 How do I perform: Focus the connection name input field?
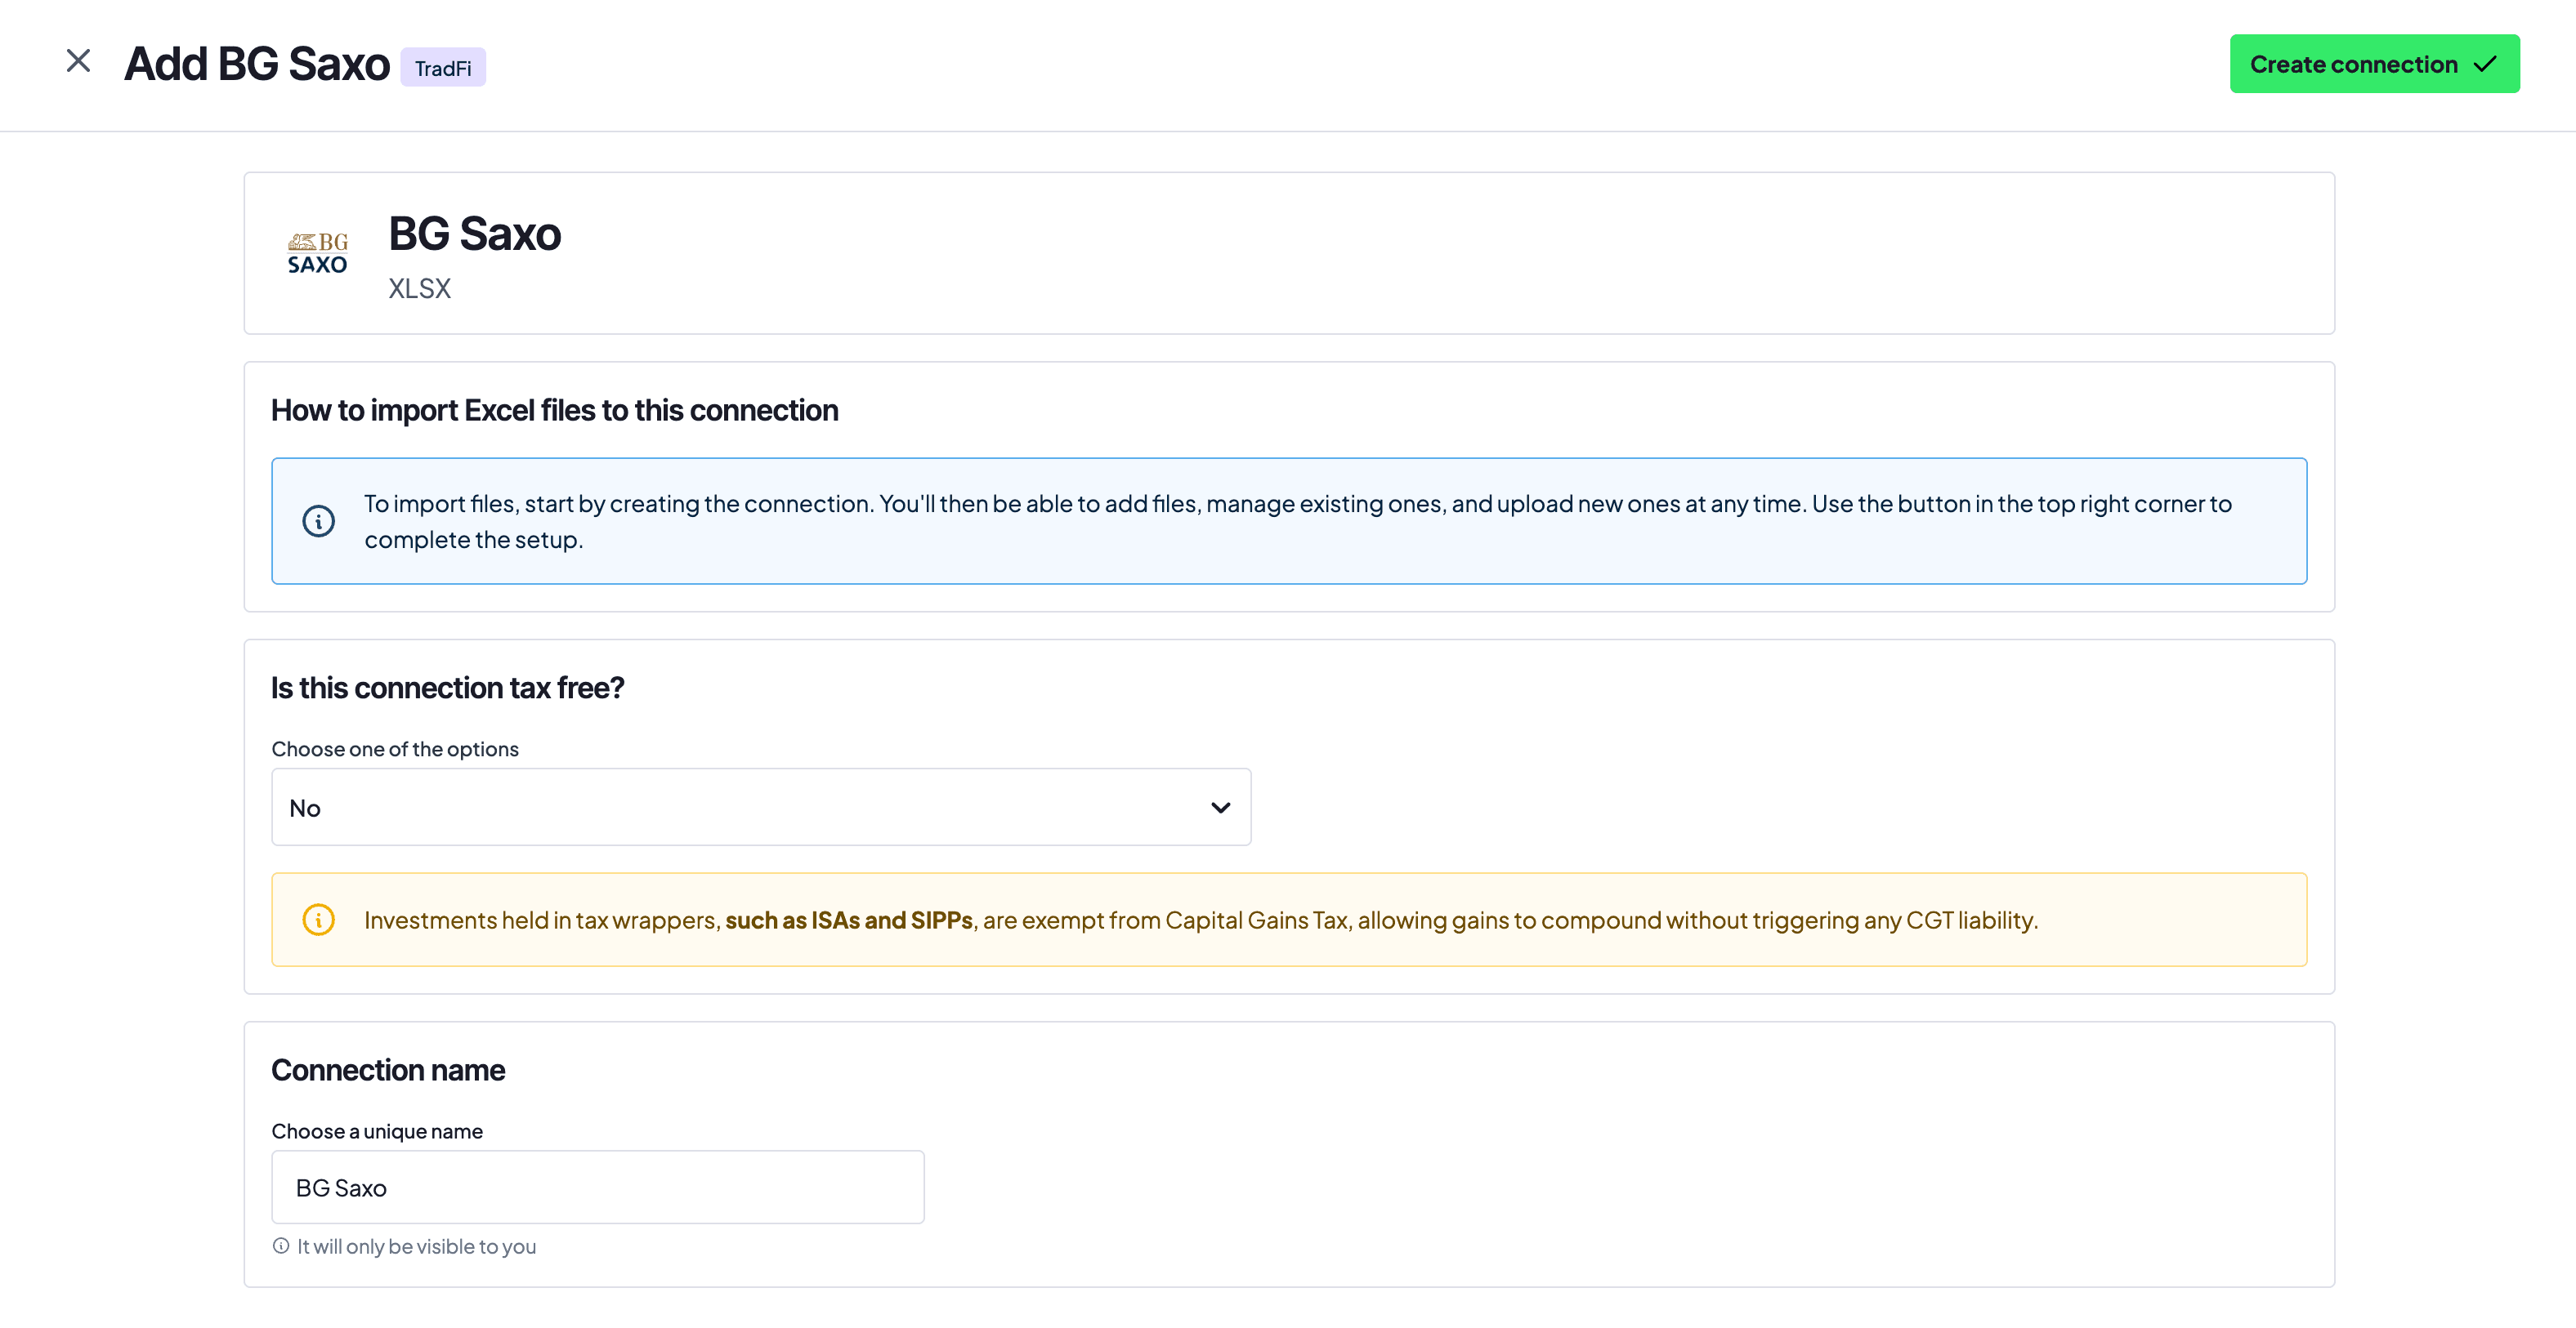click(598, 1187)
